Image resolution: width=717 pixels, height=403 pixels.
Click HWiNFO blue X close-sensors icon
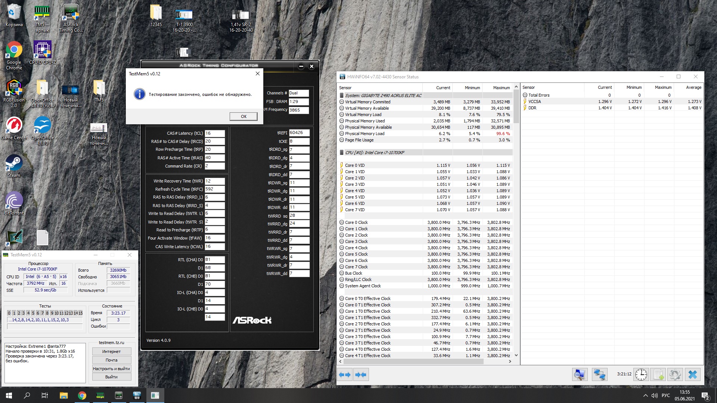(x=692, y=374)
